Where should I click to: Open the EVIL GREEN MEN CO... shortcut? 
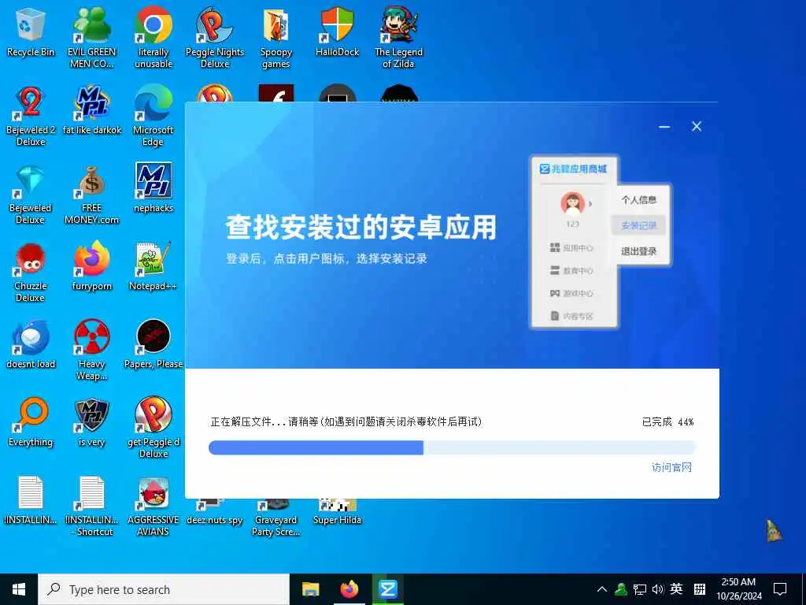pyautogui.click(x=91, y=38)
